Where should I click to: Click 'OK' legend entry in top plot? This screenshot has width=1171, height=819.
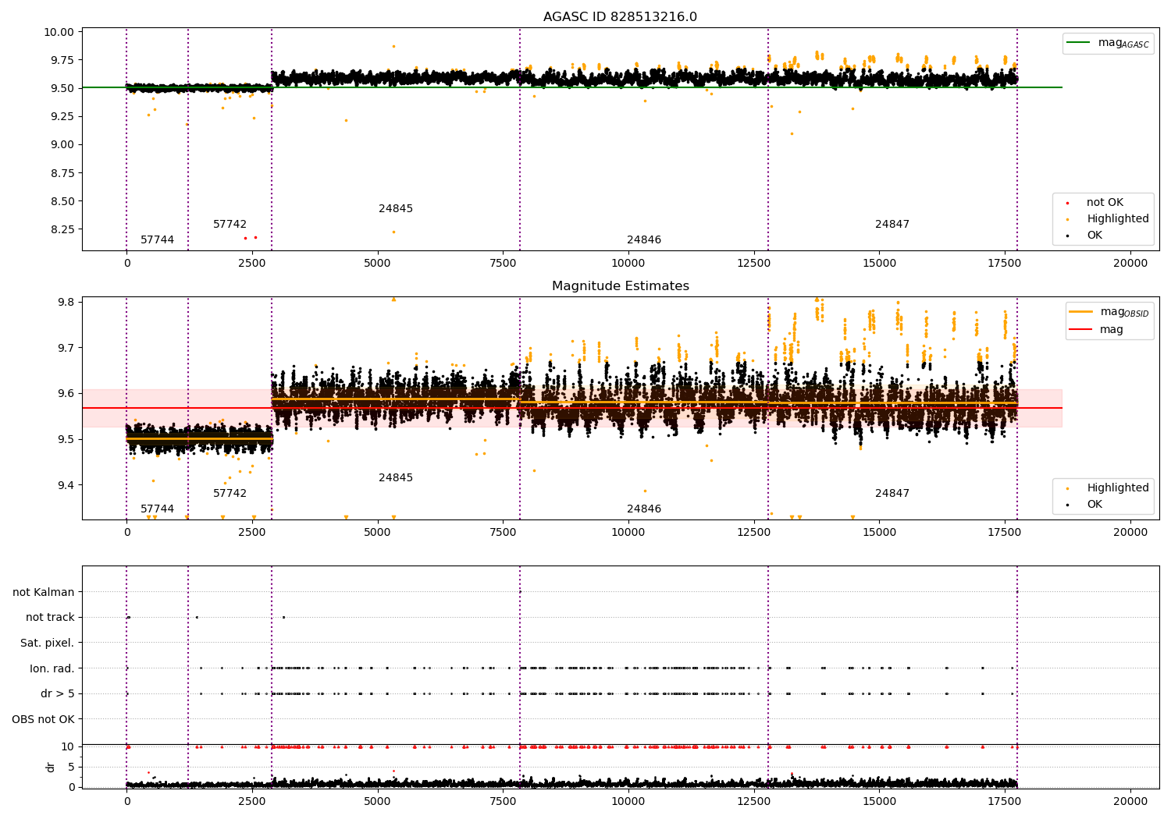pyautogui.click(x=1094, y=236)
